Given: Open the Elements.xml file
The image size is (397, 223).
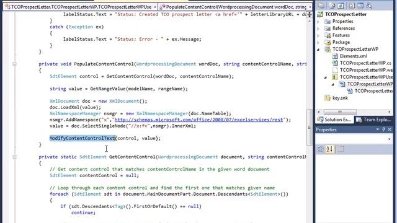Looking at the screenshot, I should [x=353, y=56].
